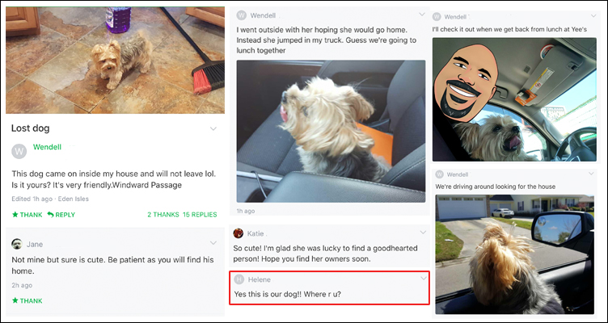This screenshot has height=323, width=608.
Task: Click the REPLY arrow on Lost dog post
Action: 50,214
